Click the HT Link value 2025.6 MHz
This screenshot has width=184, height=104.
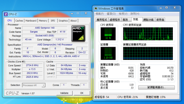[x=32, y=77]
